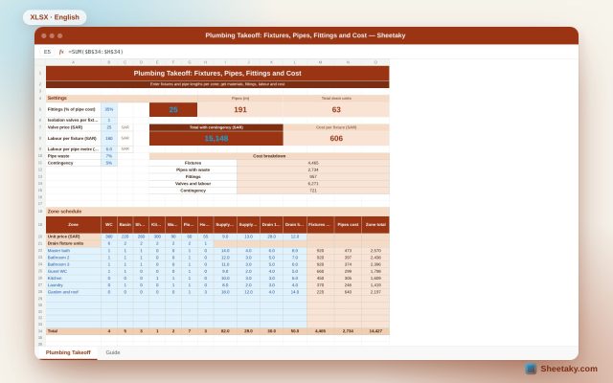Click the Zone total column header

375,225
